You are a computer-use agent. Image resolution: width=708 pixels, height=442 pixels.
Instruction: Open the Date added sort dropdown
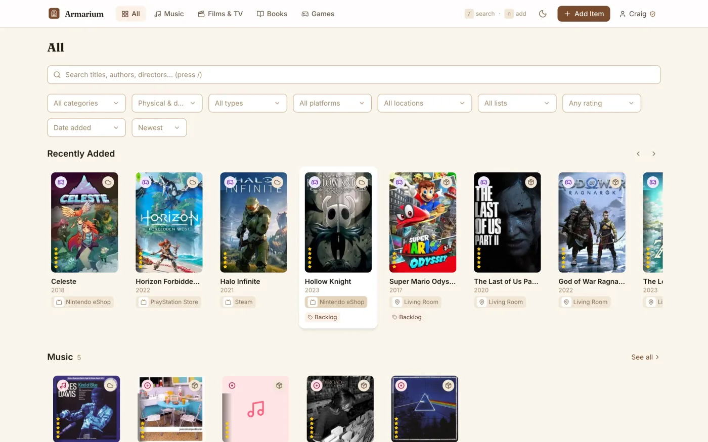coord(86,128)
